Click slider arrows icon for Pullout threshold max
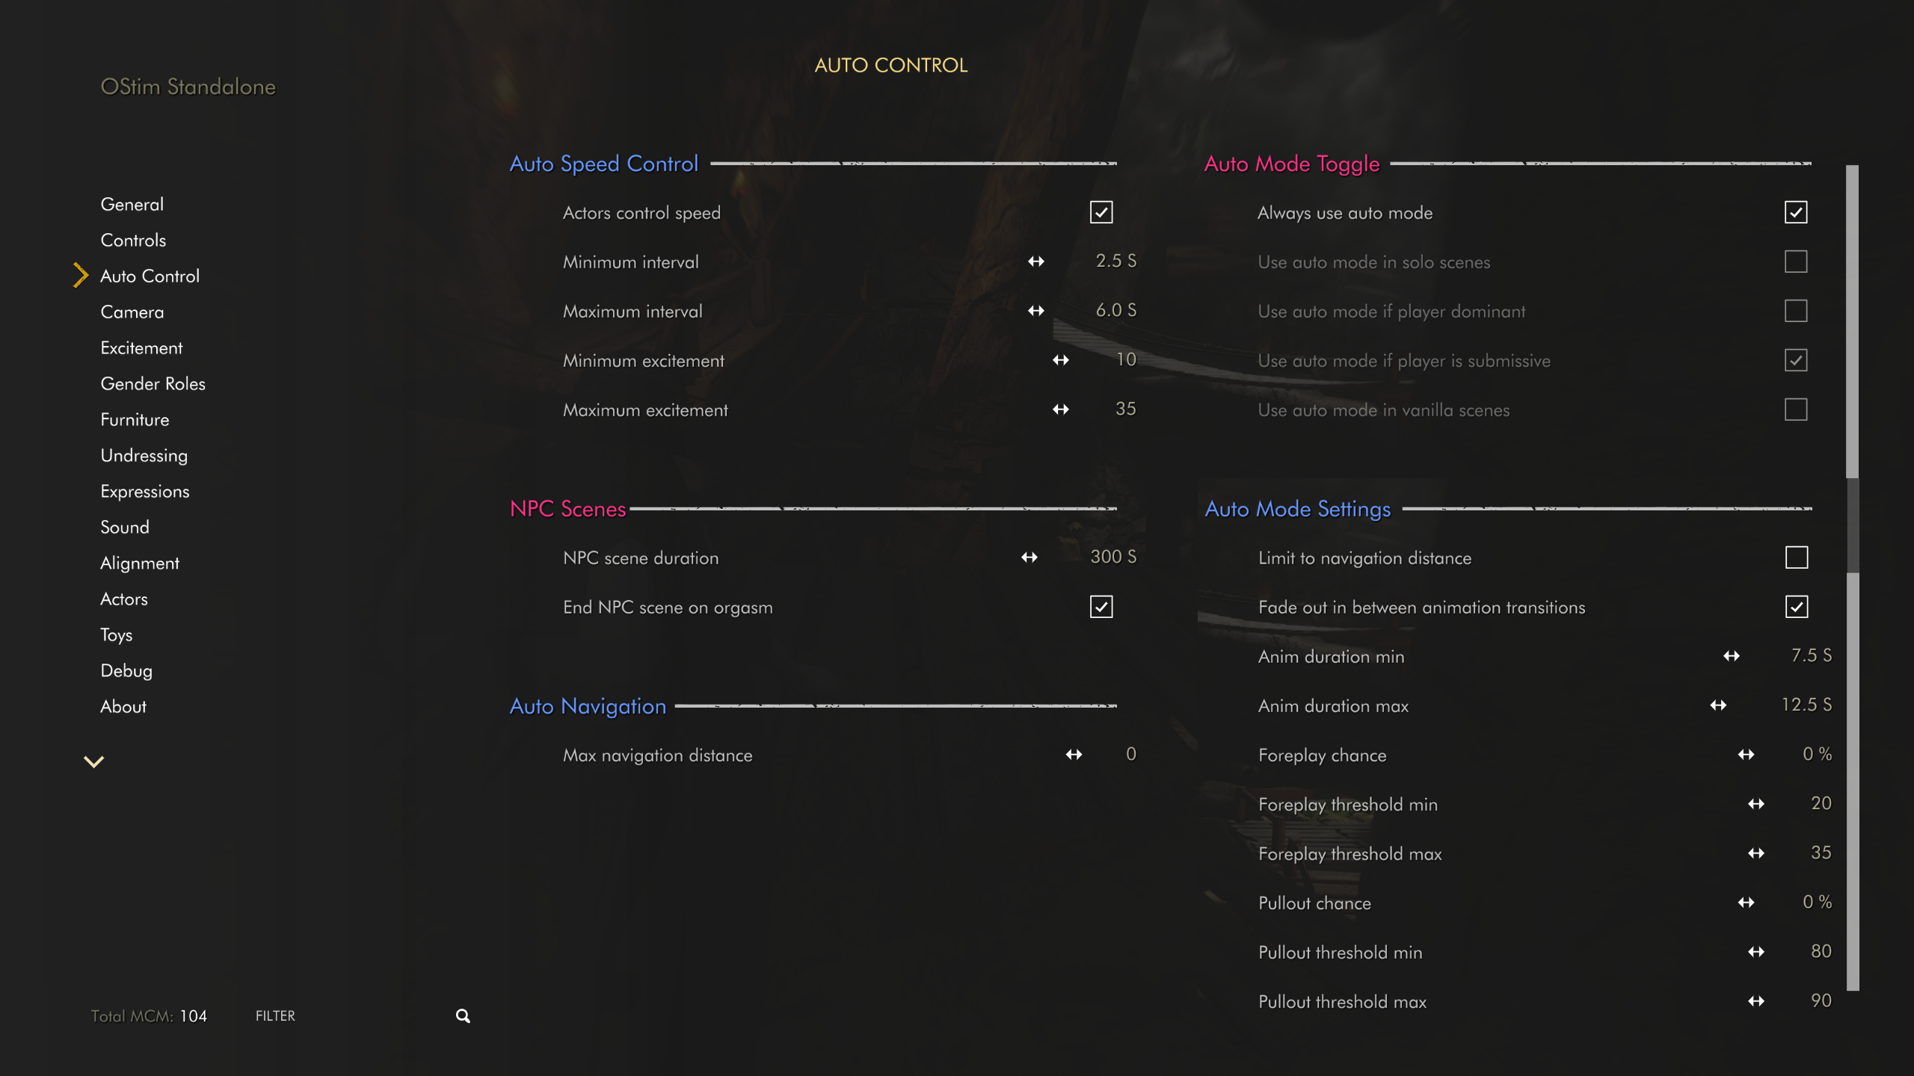The width and height of the screenshot is (1914, 1076). pyautogui.click(x=1756, y=1001)
